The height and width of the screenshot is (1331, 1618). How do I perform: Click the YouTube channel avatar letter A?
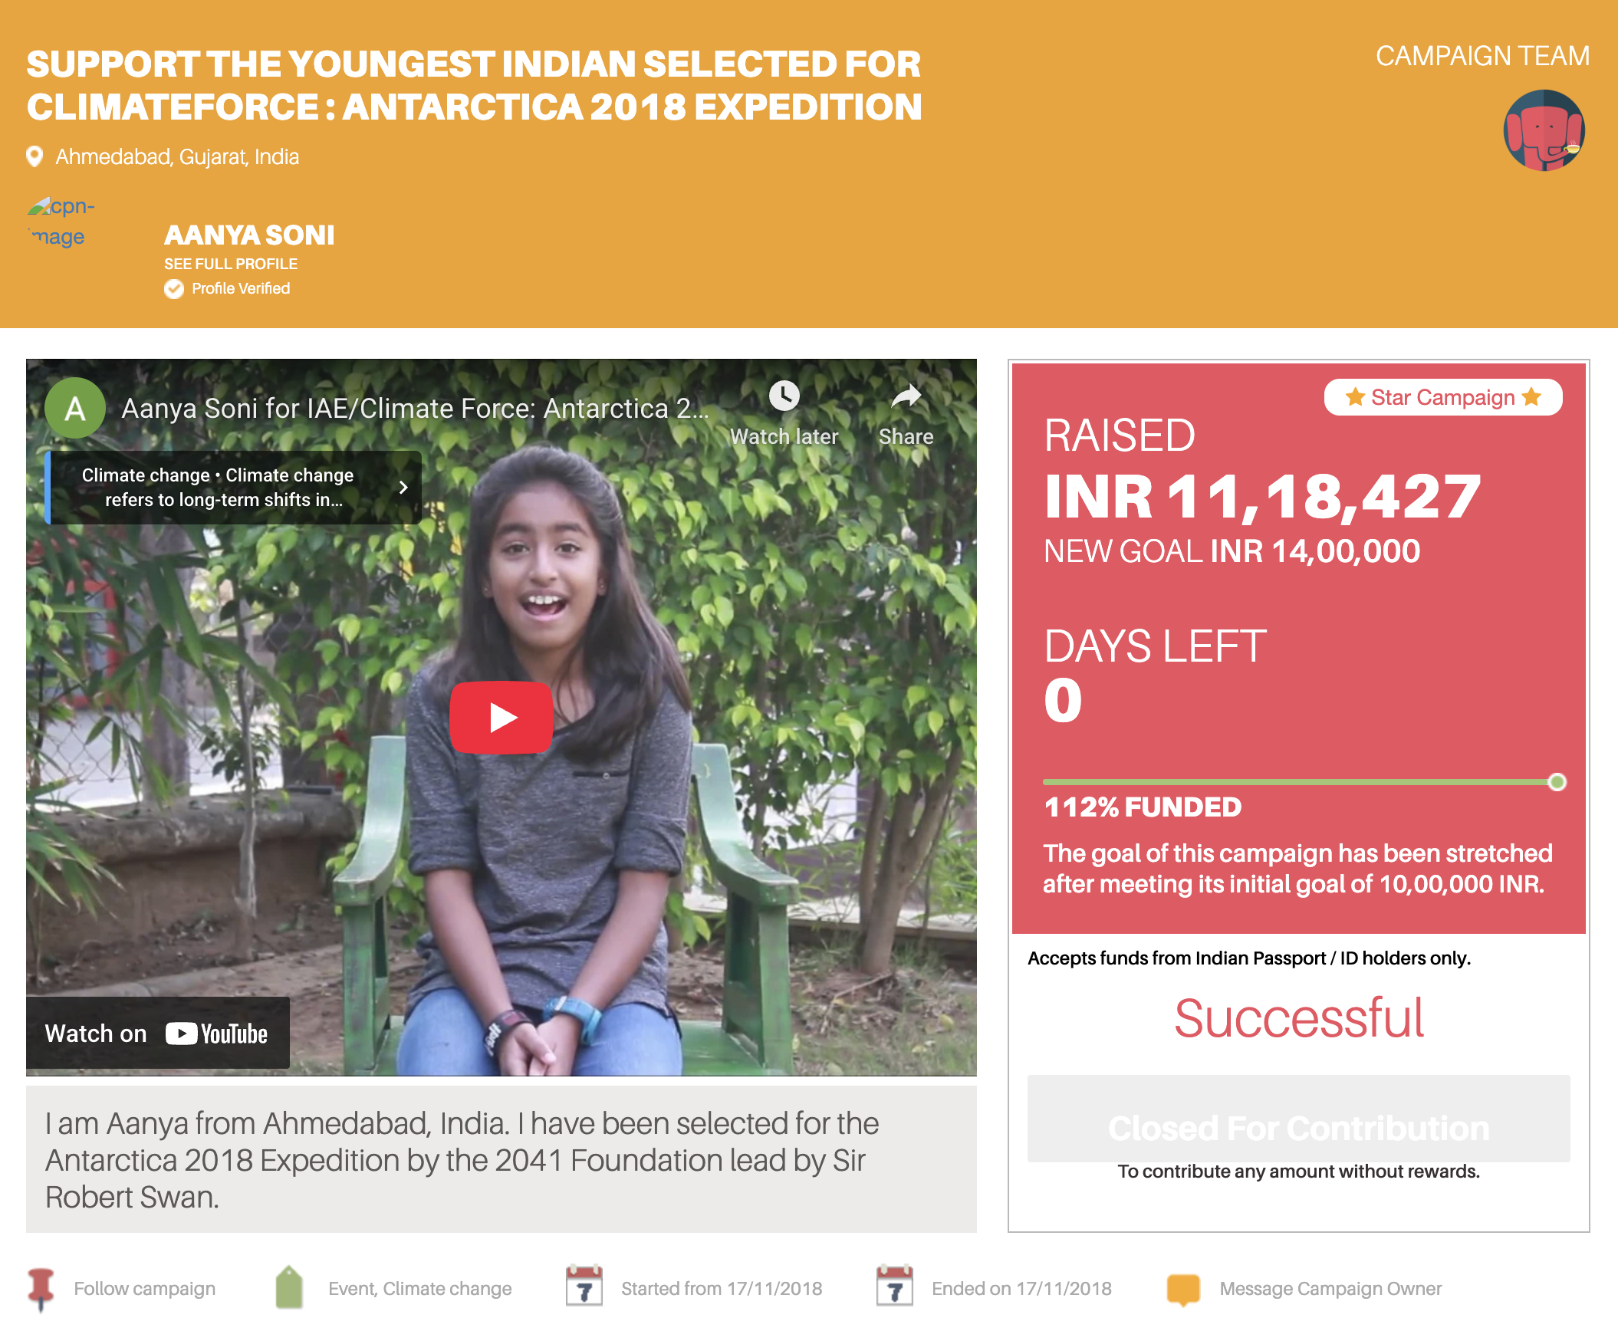click(75, 408)
